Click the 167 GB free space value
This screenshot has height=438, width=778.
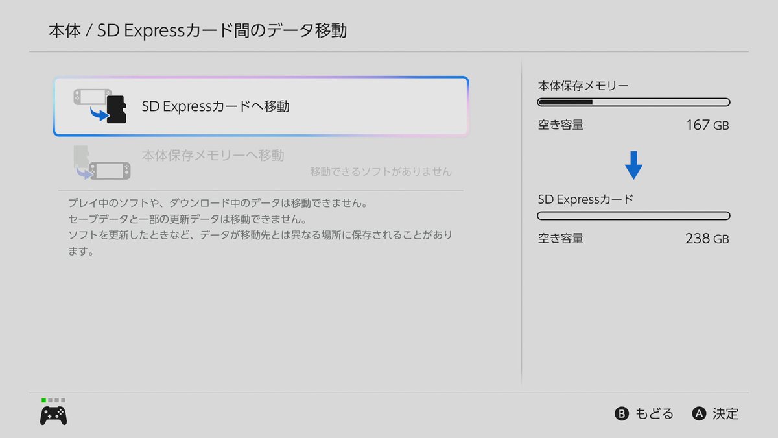[x=707, y=125]
